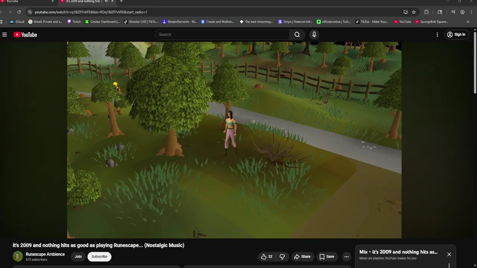This screenshot has height=268, width=477.
Task: Open Twitch bookmark
Action: coord(74,22)
